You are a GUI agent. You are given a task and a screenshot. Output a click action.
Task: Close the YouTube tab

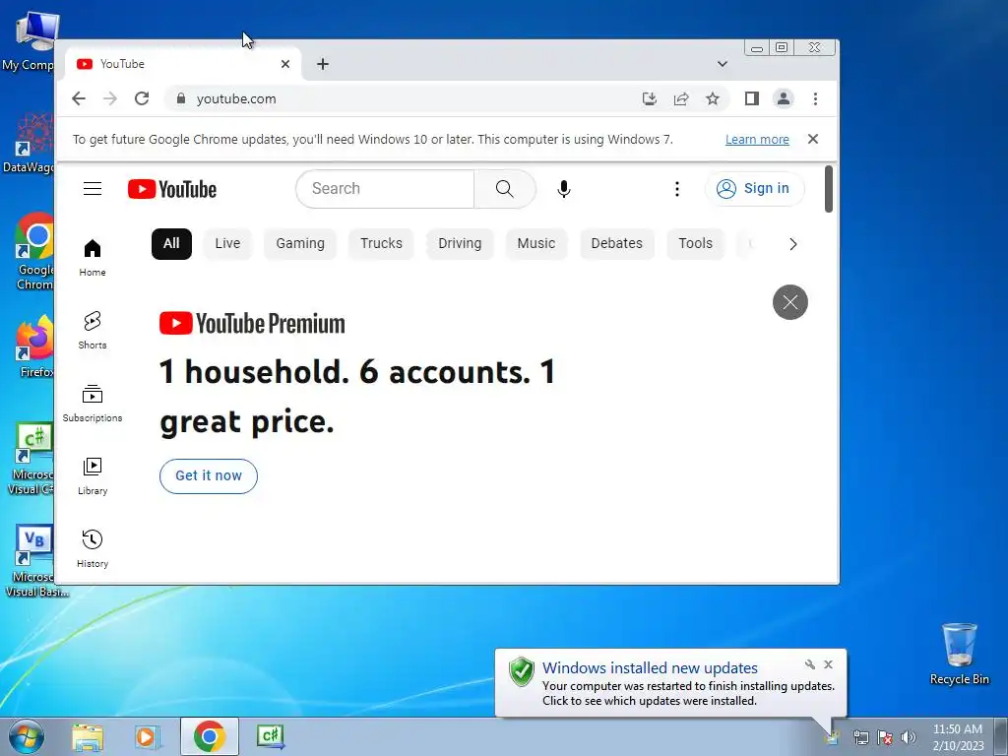pyautogui.click(x=285, y=64)
